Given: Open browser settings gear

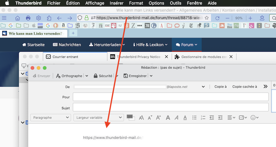Looking at the screenshot, I should (39, 18).
